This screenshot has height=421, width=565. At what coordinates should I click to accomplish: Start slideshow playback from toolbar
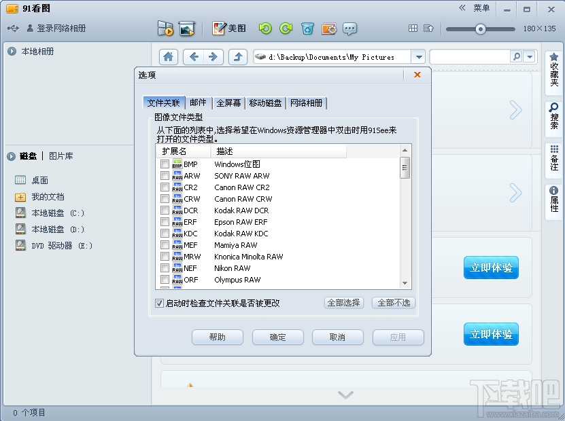point(165,29)
